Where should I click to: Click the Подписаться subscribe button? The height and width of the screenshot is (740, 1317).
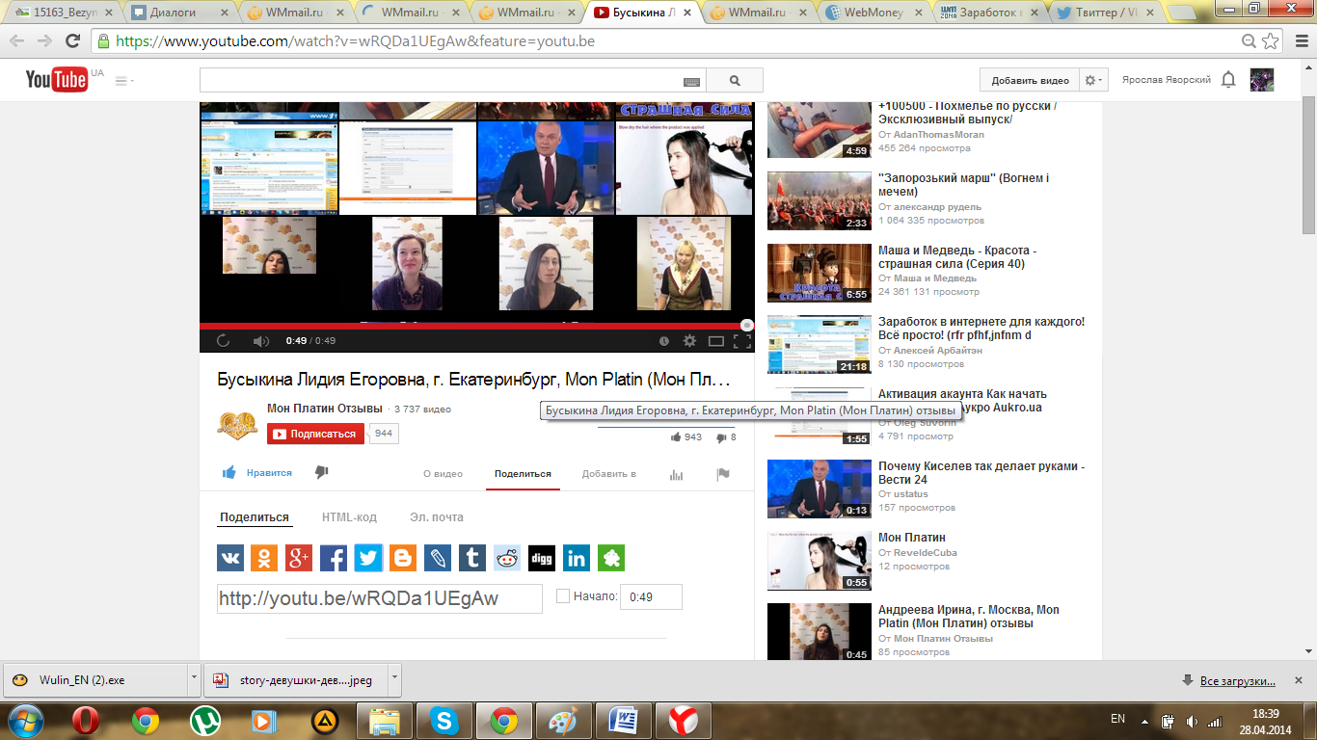315,435
